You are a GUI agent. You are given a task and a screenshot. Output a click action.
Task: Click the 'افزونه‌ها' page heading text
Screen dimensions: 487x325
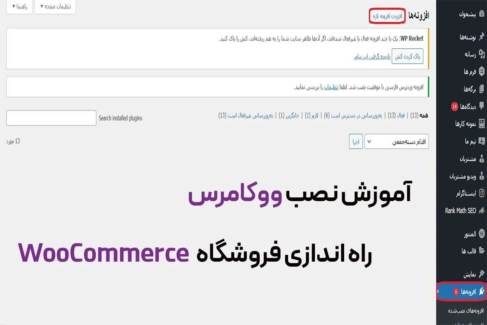419,15
